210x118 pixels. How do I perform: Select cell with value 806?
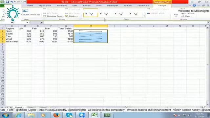[25, 31]
